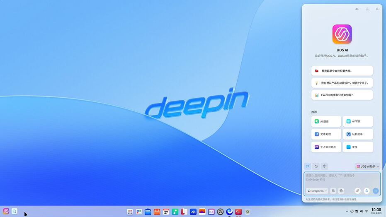Screen dimensions: 386x217
Task: Open the music player in the dock
Action: pyautogui.click(x=175, y=212)
